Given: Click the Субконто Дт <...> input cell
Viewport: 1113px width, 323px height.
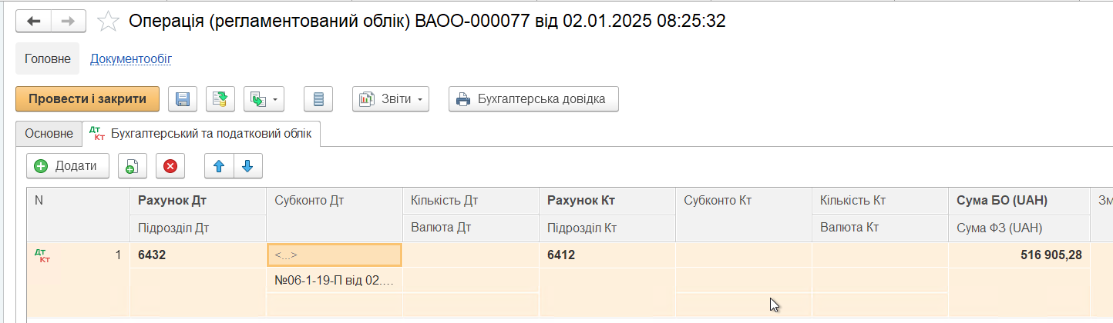Looking at the screenshot, I should pos(333,255).
